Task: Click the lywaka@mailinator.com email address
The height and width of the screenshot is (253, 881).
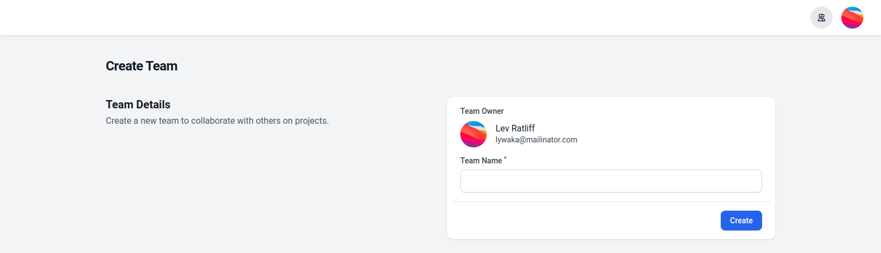Action: [x=536, y=140]
